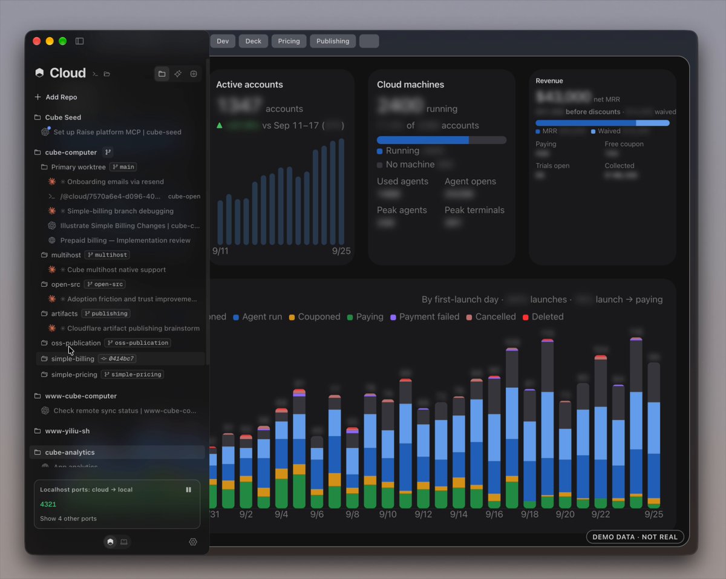This screenshot has height=579, width=726.
Task: Open the Deck tab
Action: (x=253, y=41)
